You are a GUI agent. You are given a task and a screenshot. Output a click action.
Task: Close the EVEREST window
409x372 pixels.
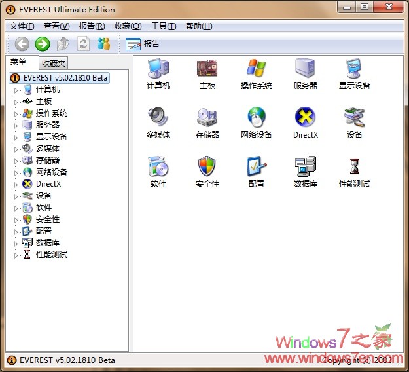[x=389, y=7]
